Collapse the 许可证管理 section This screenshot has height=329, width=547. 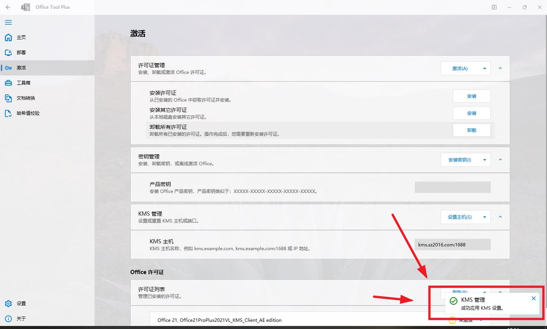pyautogui.click(x=500, y=68)
